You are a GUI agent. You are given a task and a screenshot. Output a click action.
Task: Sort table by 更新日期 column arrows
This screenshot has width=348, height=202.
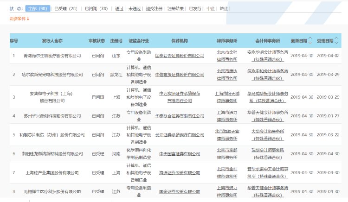point(310,41)
